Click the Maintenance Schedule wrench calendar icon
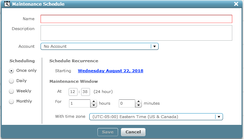This screenshot has height=139, width=244. (7, 4)
